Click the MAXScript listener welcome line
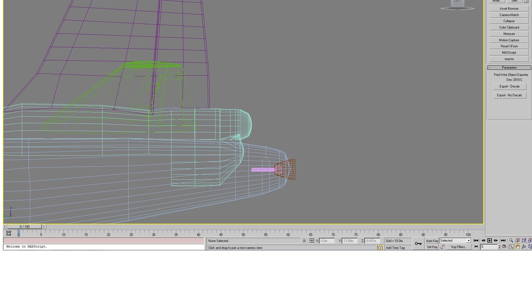Image resolution: width=532 pixels, height=299 pixels. click(x=104, y=247)
